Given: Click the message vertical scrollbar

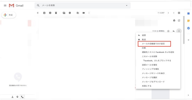Looking at the screenshot, I should pos(184,30).
